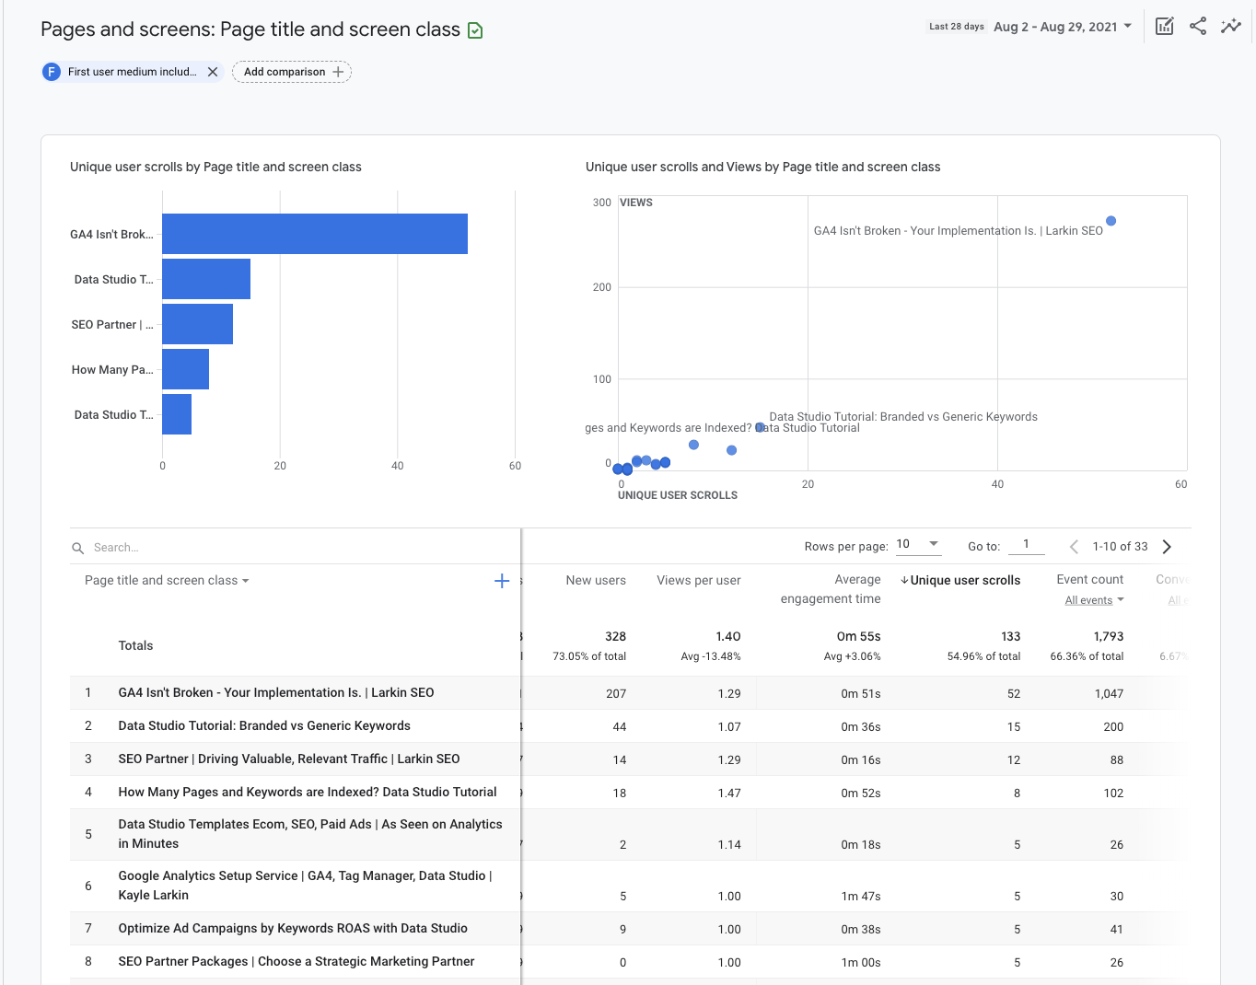Viewport: 1256px width, 985px height.
Task: Click the blue plus add-dimension icon
Action: tap(502, 581)
